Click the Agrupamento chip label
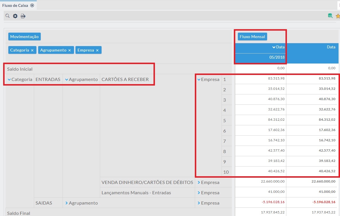 click(53, 50)
